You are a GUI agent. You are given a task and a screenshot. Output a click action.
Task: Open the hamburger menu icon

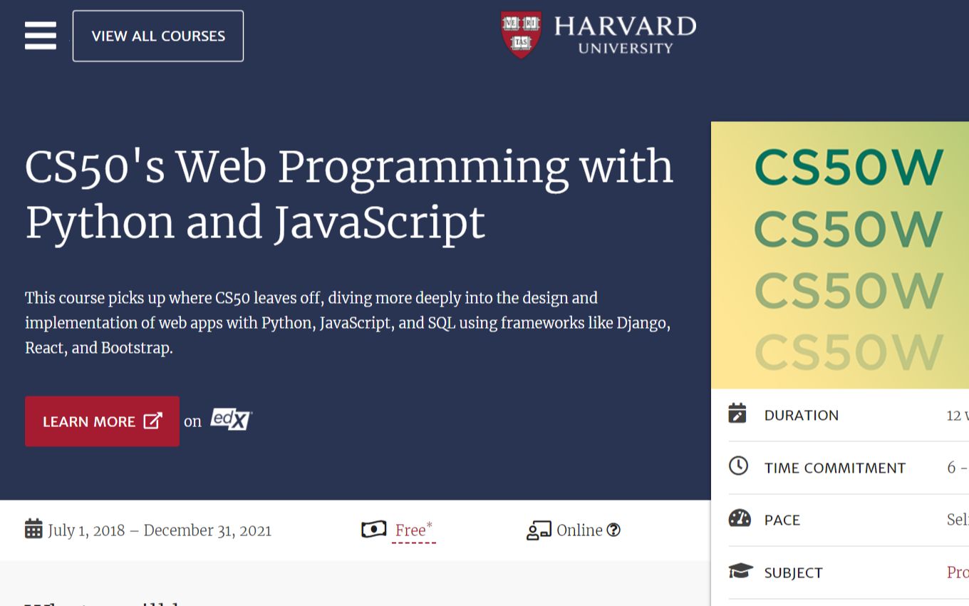click(x=41, y=36)
